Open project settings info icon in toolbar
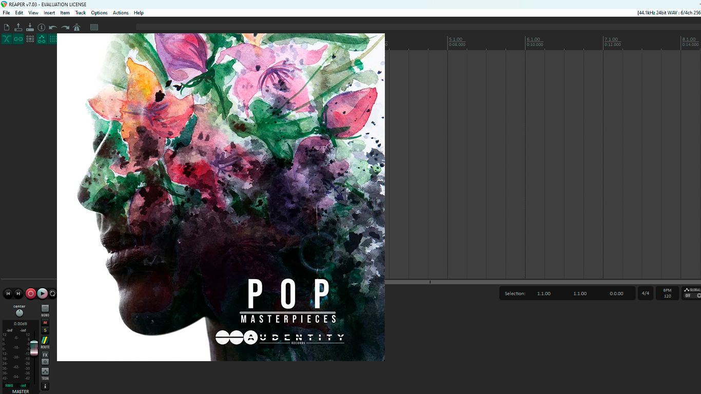The width and height of the screenshot is (701, 394). point(42,27)
